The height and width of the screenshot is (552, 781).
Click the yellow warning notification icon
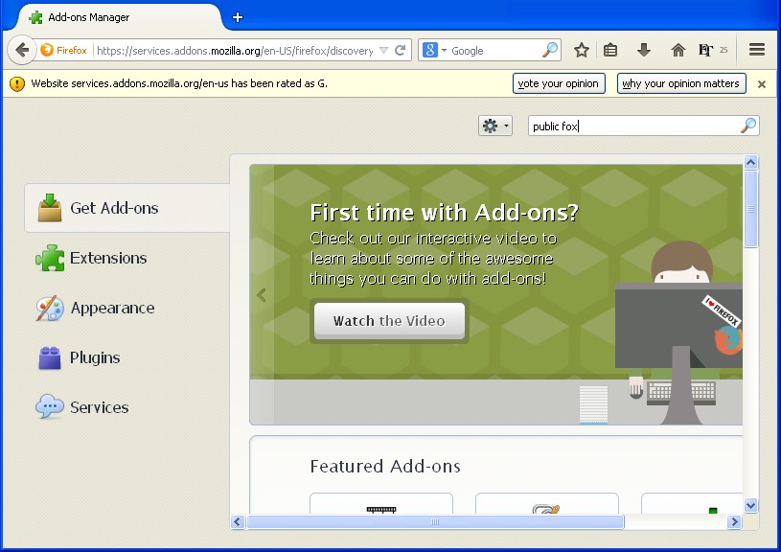(17, 83)
